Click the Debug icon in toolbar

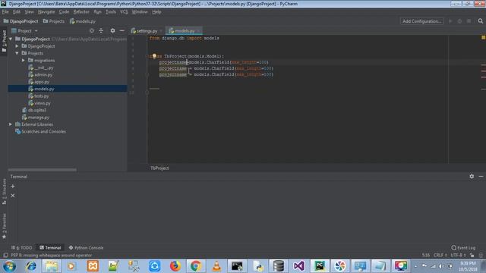(459, 21)
